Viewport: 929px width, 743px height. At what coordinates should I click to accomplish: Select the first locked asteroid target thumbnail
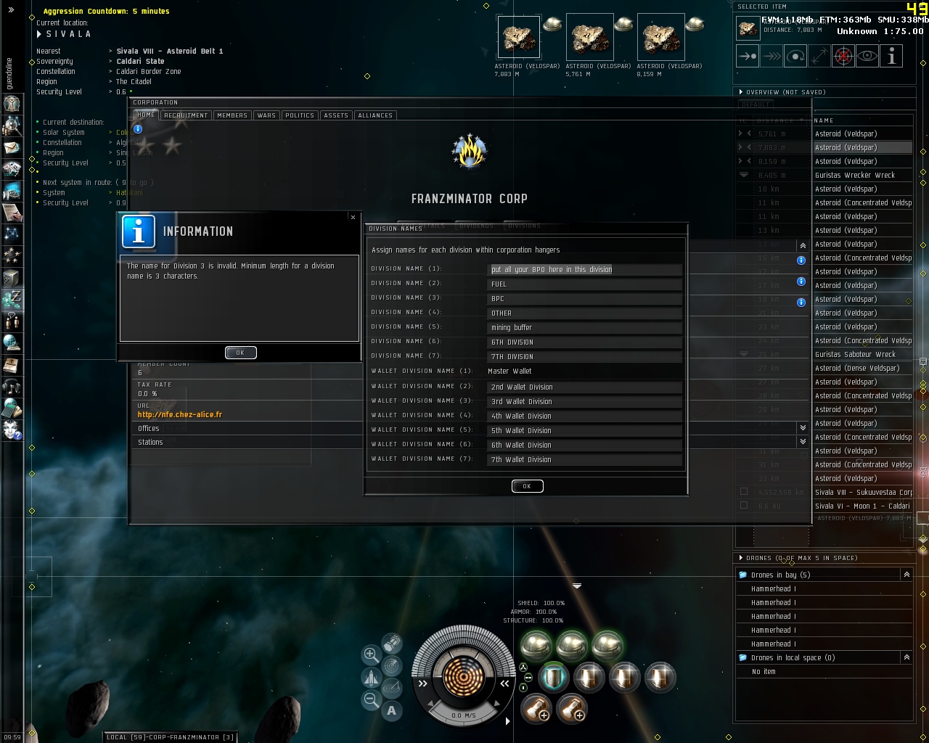519,37
